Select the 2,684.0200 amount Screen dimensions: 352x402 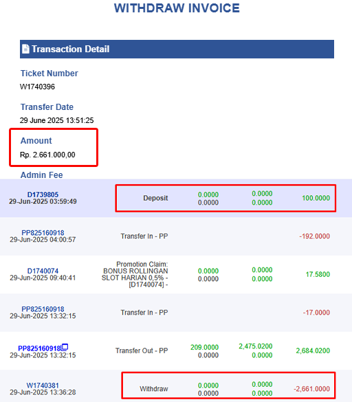click(x=313, y=350)
